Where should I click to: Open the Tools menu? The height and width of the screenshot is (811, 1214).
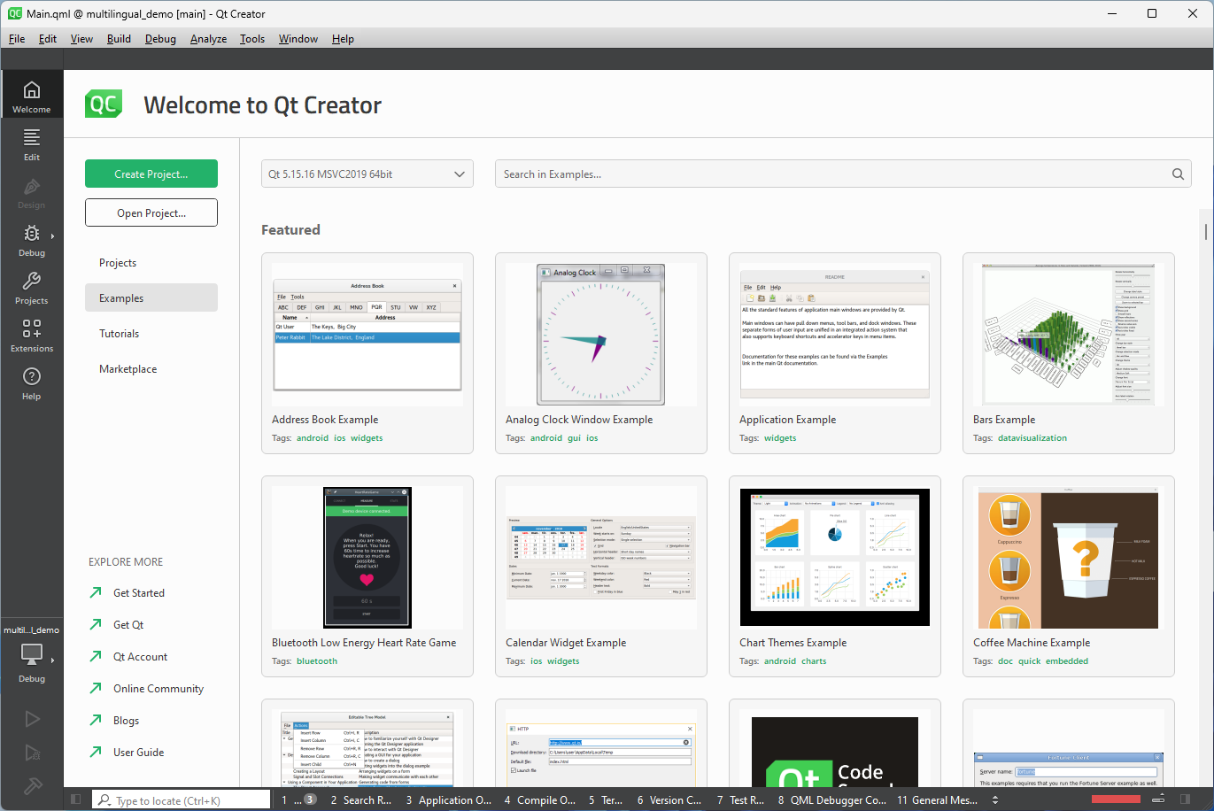[251, 38]
